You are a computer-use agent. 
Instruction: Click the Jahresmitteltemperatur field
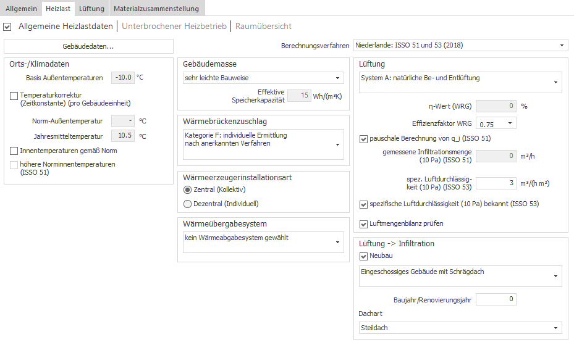tap(123, 136)
